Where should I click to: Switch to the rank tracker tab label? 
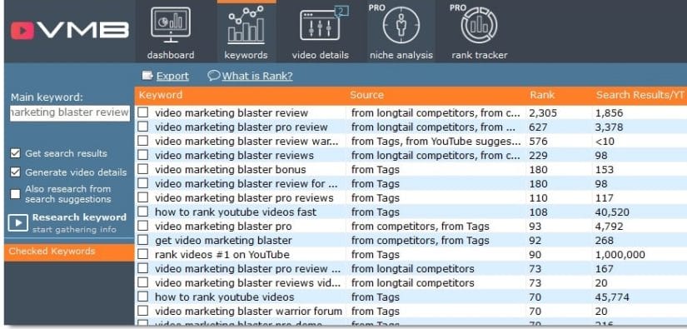click(x=480, y=55)
